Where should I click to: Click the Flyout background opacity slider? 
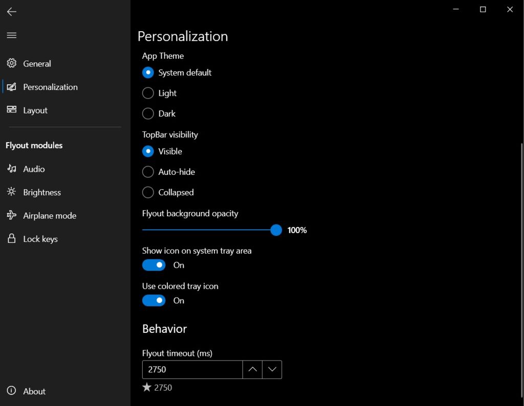click(x=210, y=230)
